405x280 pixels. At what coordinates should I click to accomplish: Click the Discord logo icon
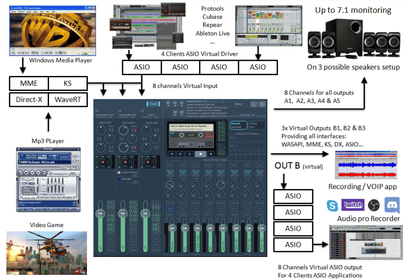(392, 205)
